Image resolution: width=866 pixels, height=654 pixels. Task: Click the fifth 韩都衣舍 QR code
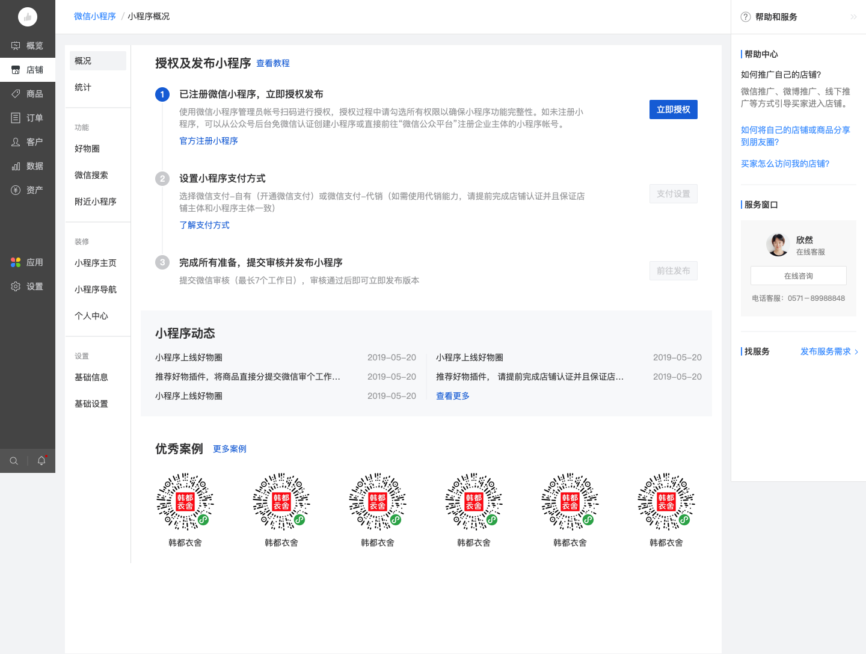point(570,501)
